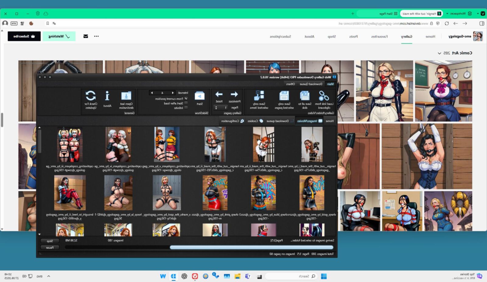Click Check For Updates icon
Screen dimensions: 487x282
tap(91, 96)
